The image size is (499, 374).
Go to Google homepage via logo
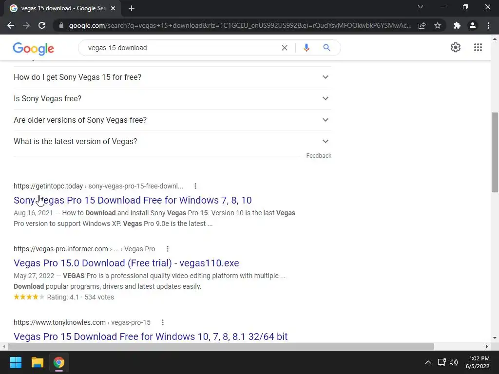tap(34, 48)
